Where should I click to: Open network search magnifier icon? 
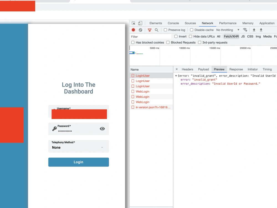point(157,30)
